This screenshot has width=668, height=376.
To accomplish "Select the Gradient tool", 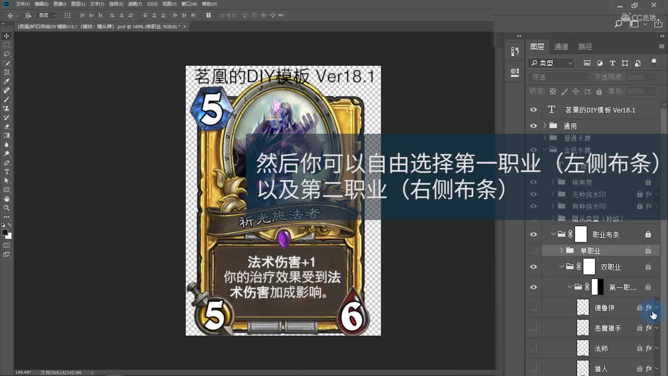I will [x=7, y=135].
